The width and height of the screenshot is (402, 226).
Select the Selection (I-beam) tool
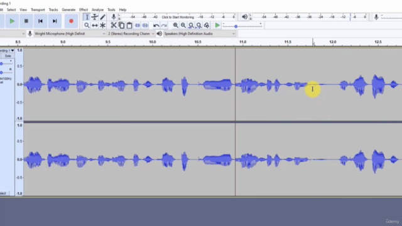(87, 17)
